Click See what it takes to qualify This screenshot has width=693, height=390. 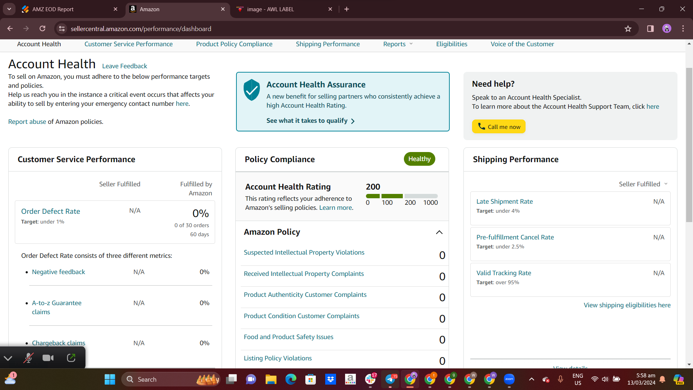(x=310, y=121)
